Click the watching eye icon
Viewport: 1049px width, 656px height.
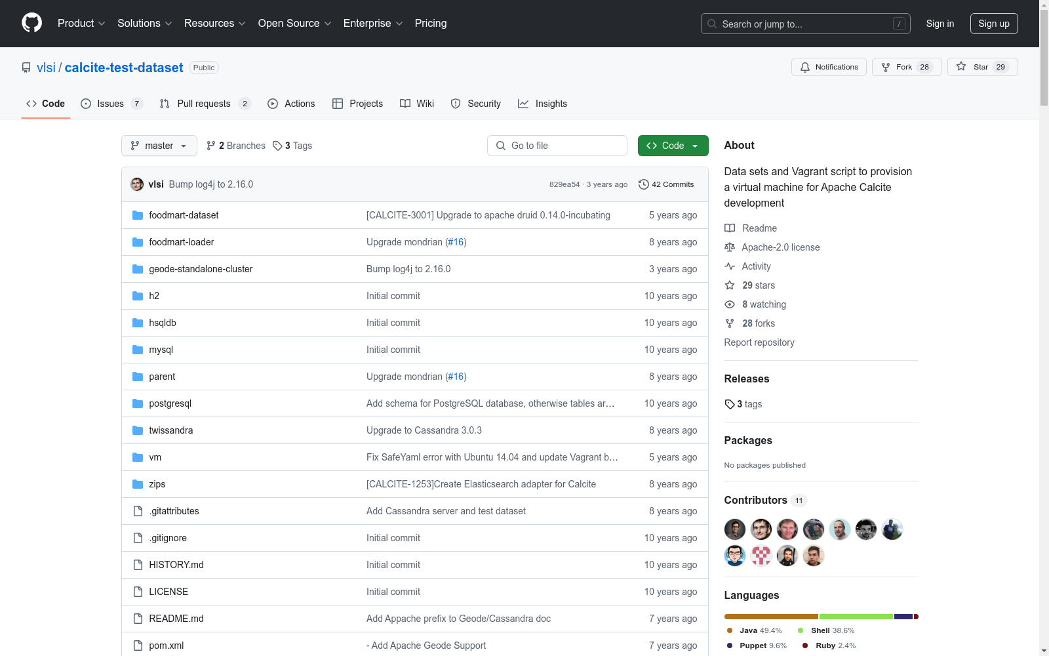(x=730, y=304)
